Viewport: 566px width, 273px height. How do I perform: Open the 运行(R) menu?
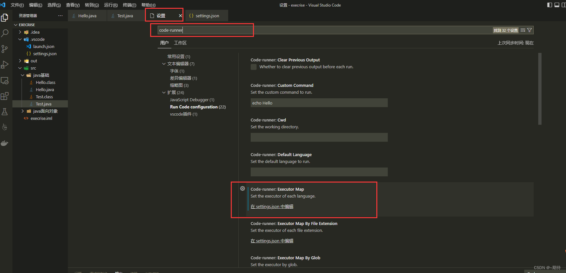coord(111,5)
